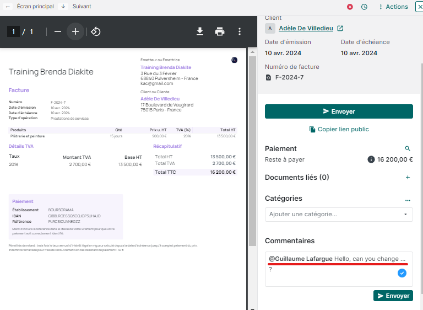Toggle the blue checkmark in comment box
The height and width of the screenshot is (310, 423).
(x=402, y=273)
